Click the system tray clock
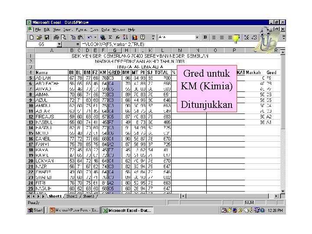Viewport: 312px width, 234px height. tap(275, 210)
